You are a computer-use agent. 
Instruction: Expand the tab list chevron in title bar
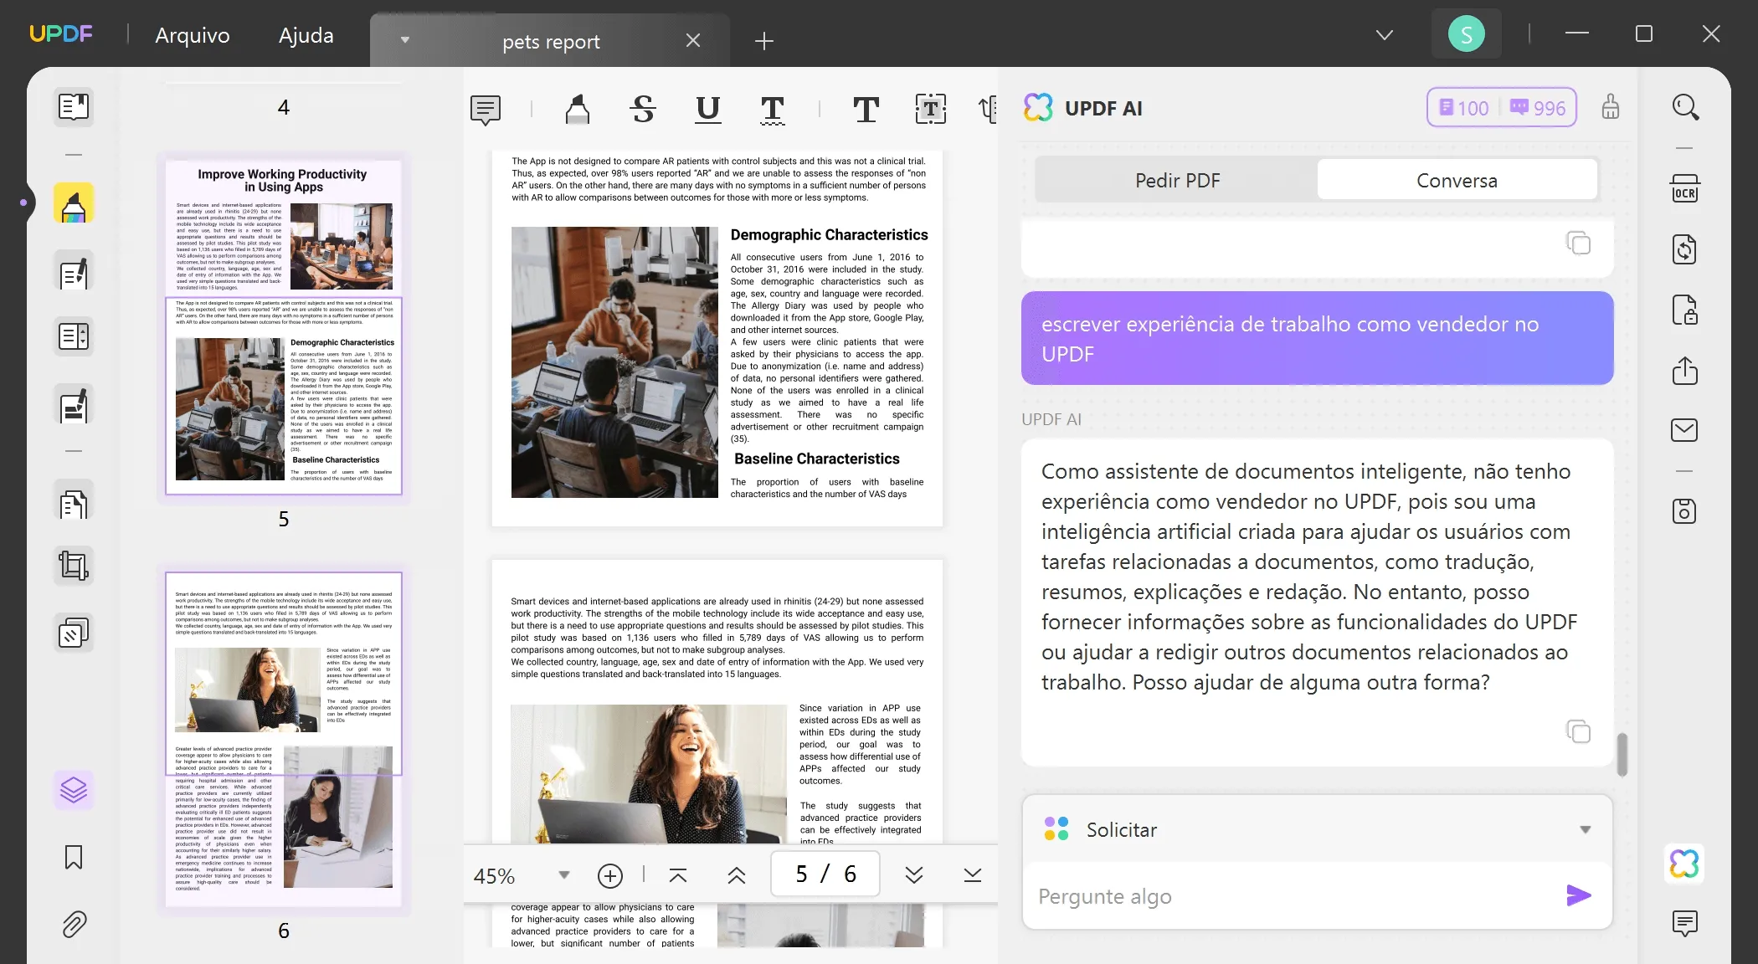point(1385,34)
